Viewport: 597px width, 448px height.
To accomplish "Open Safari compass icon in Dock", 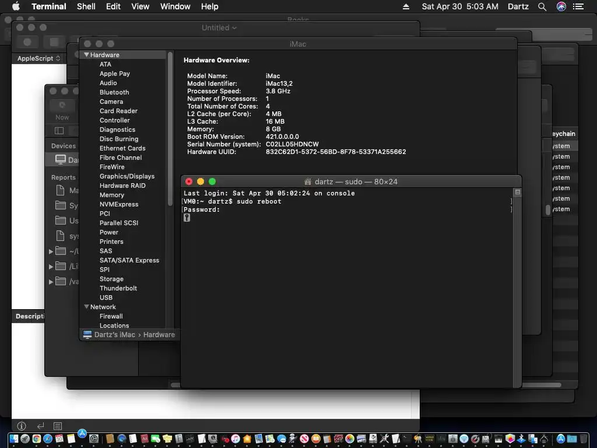I will click(48, 439).
